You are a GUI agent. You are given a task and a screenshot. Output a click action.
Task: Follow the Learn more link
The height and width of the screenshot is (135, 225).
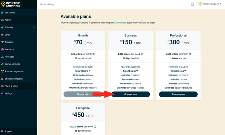tap(121, 22)
